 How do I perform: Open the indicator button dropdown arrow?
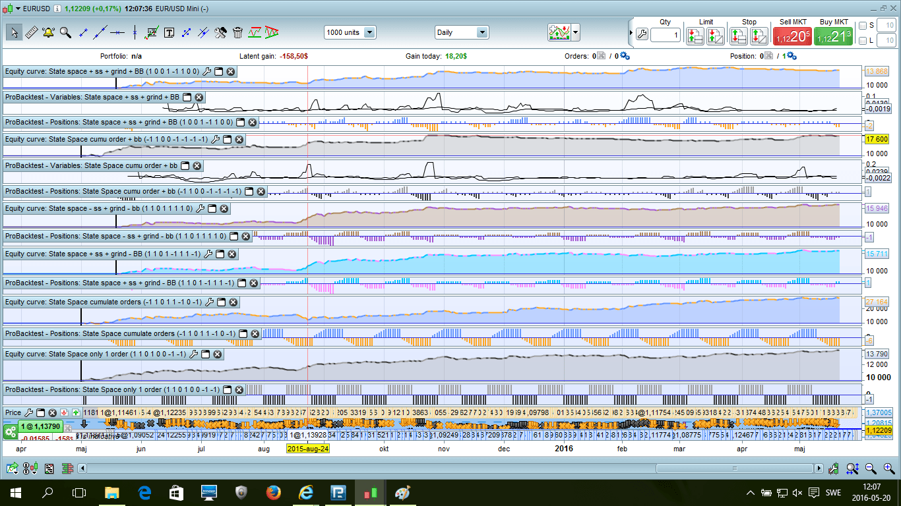[576, 32]
